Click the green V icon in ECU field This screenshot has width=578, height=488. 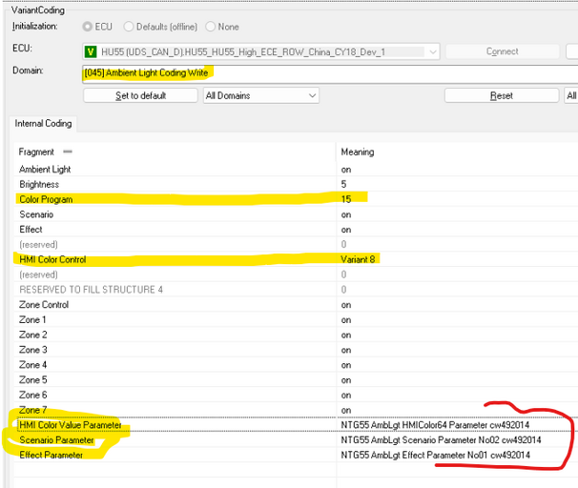(x=92, y=51)
